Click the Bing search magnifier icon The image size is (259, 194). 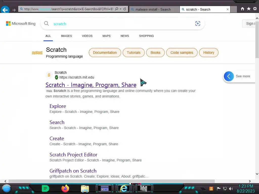click(47, 23)
